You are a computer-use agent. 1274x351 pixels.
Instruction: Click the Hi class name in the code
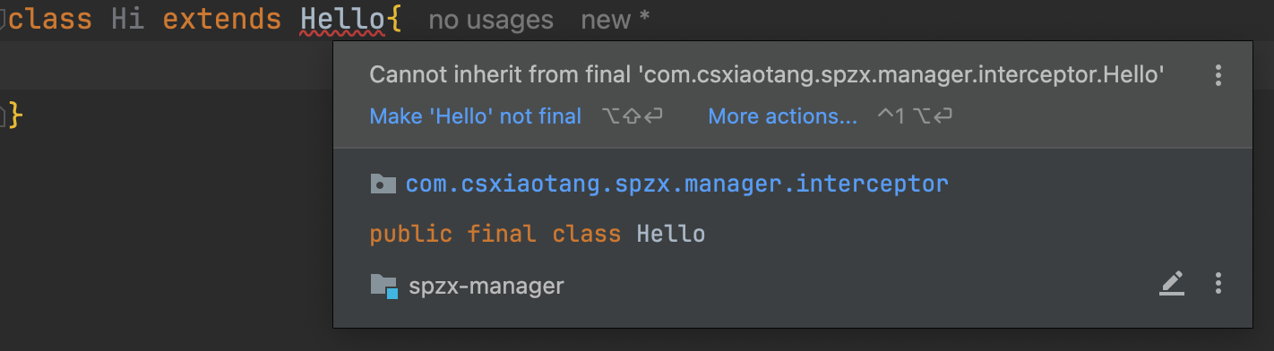[x=128, y=20]
